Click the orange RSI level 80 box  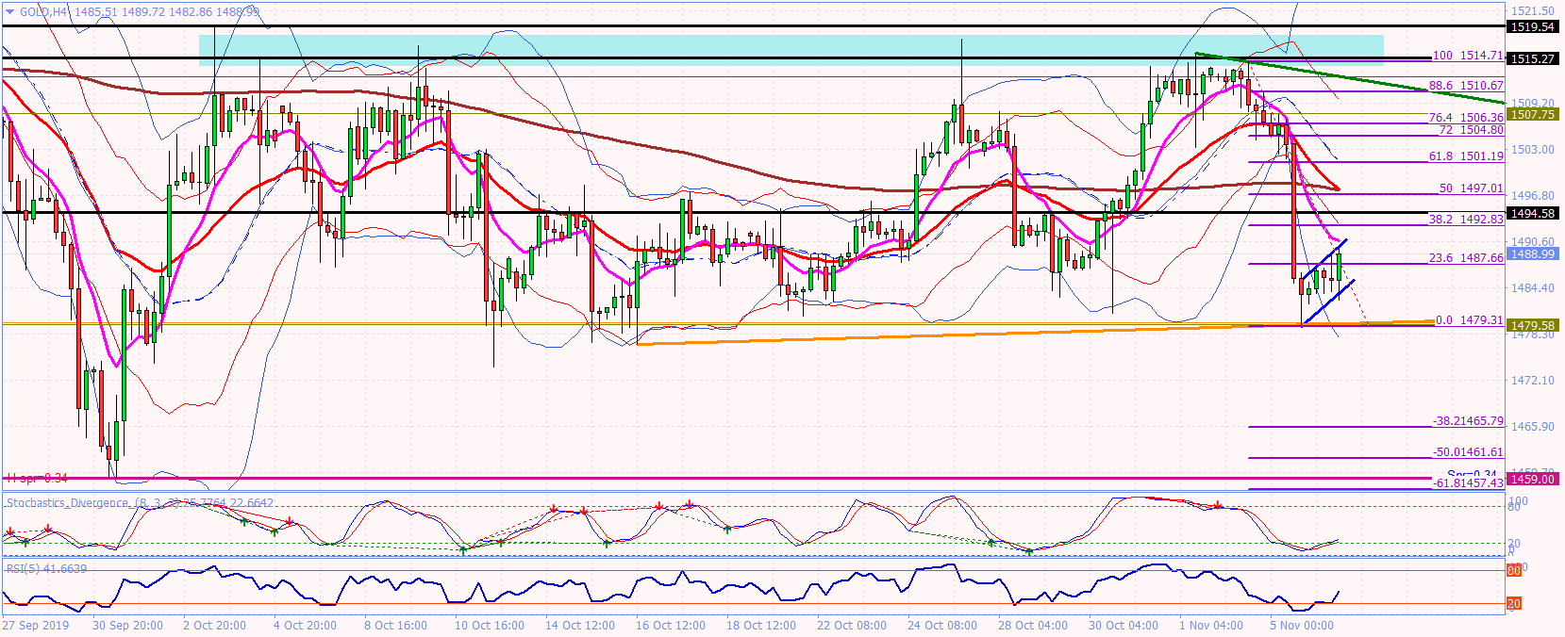(x=1513, y=570)
